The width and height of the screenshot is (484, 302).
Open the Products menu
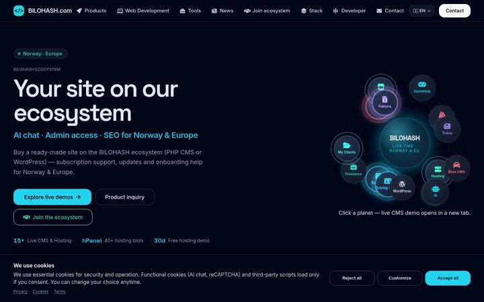[x=91, y=11]
